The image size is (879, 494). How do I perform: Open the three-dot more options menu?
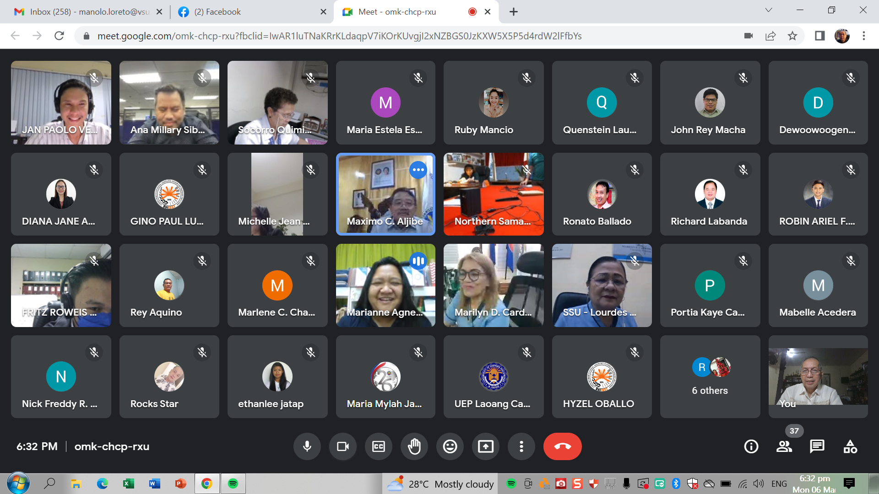[521, 446]
